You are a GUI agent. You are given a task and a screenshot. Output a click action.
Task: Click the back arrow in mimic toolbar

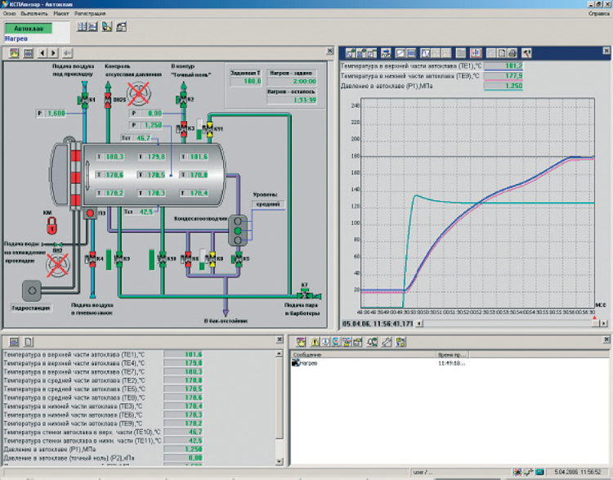coord(43,53)
